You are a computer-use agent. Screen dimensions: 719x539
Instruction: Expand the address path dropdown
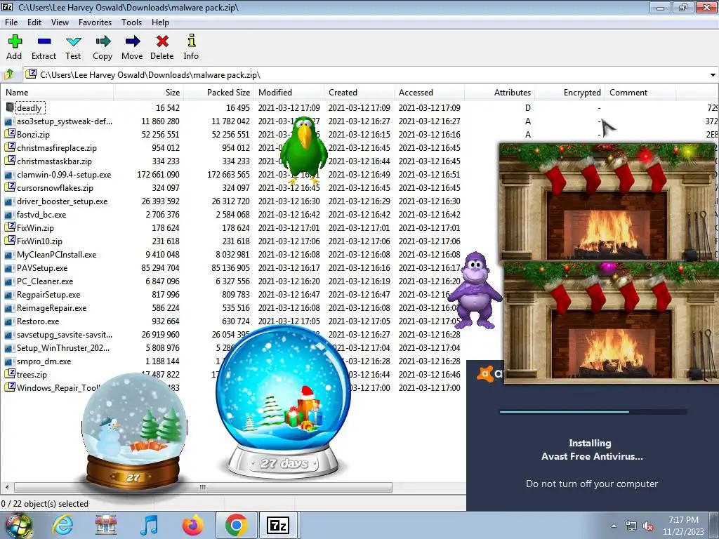pos(713,74)
